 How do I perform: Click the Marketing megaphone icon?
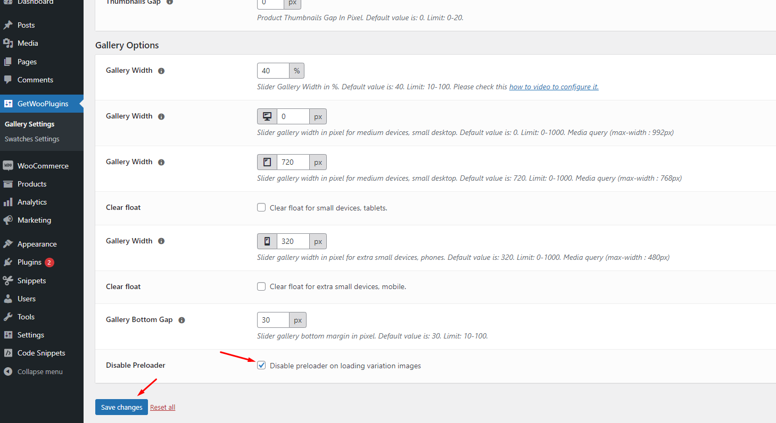8,220
